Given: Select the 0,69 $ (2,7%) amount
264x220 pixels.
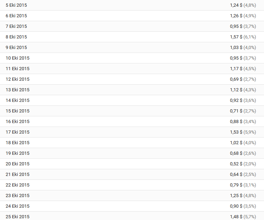Looking at the screenshot, I should (243, 79).
